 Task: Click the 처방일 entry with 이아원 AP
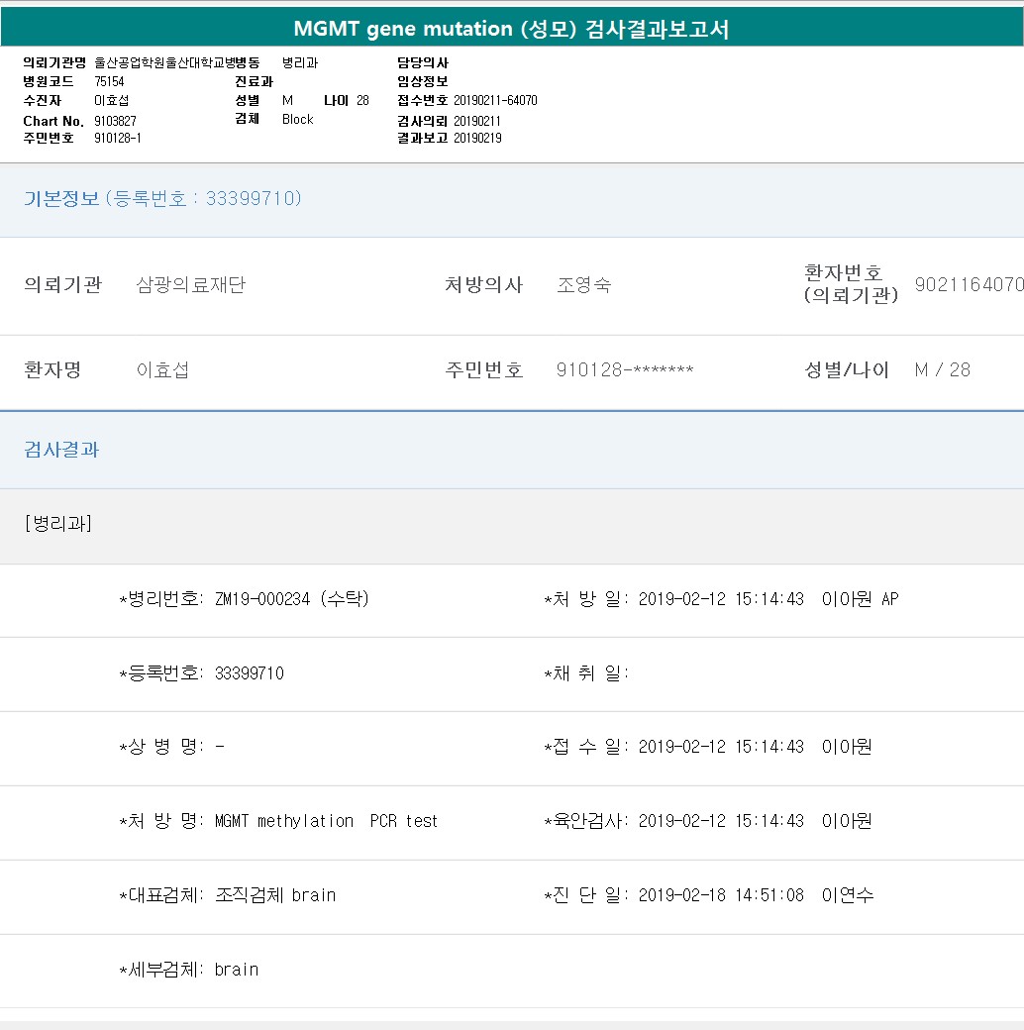click(x=721, y=599)
